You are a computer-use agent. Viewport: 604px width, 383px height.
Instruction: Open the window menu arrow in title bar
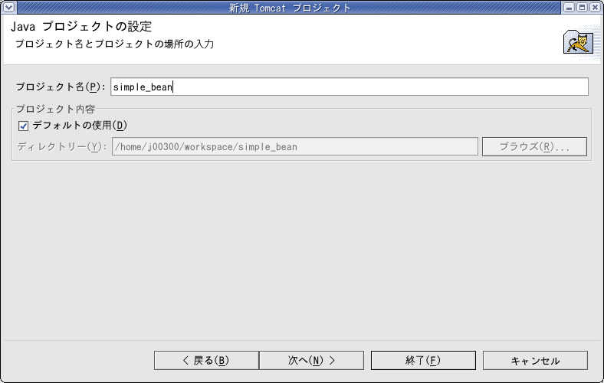point(8,7)
